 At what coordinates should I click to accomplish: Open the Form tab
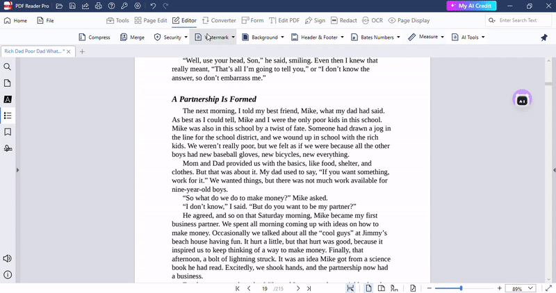(252, 21)
